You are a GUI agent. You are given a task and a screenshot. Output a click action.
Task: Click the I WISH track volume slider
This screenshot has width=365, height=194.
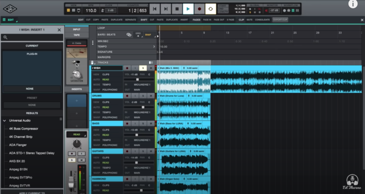coord(139,80)
